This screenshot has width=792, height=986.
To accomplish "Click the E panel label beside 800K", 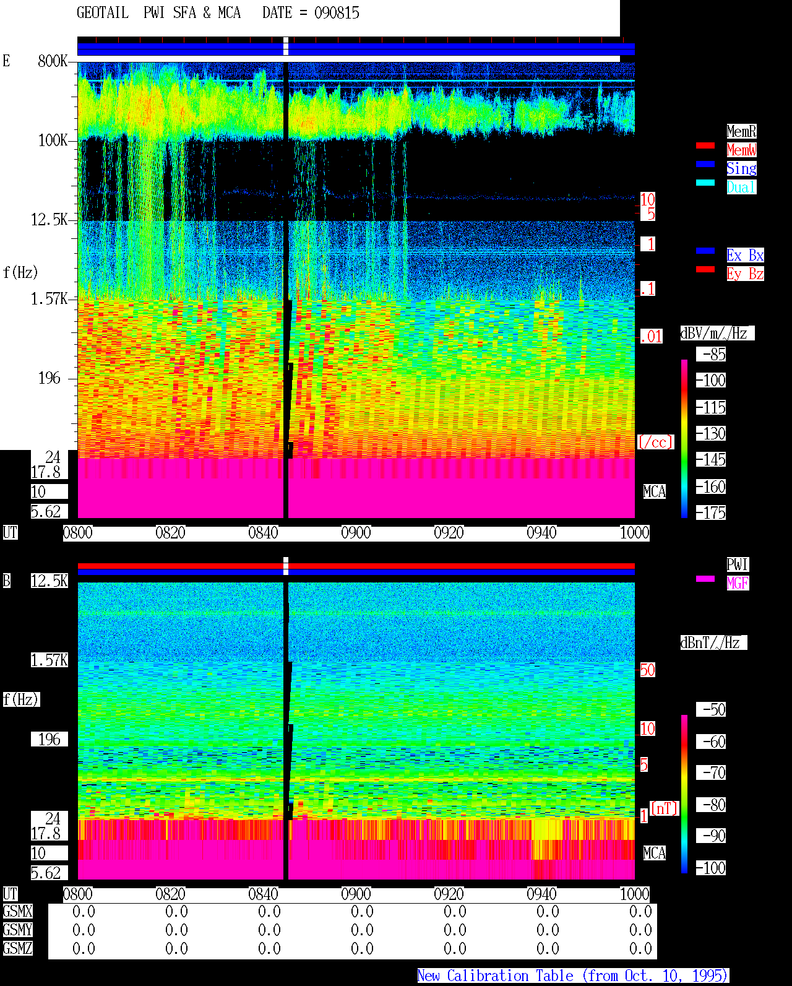I will coord(6,61).
